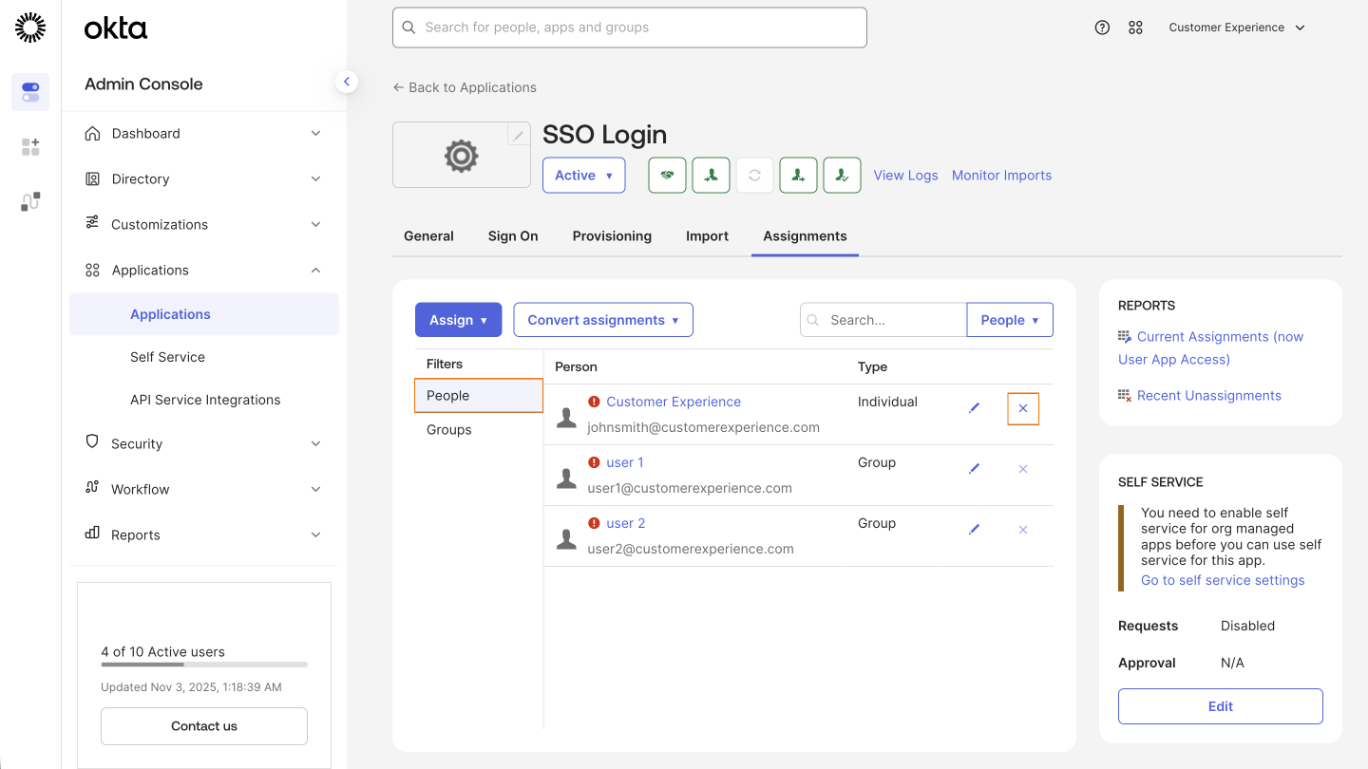Click Go to self service settings

click(x=1223, y=579)
